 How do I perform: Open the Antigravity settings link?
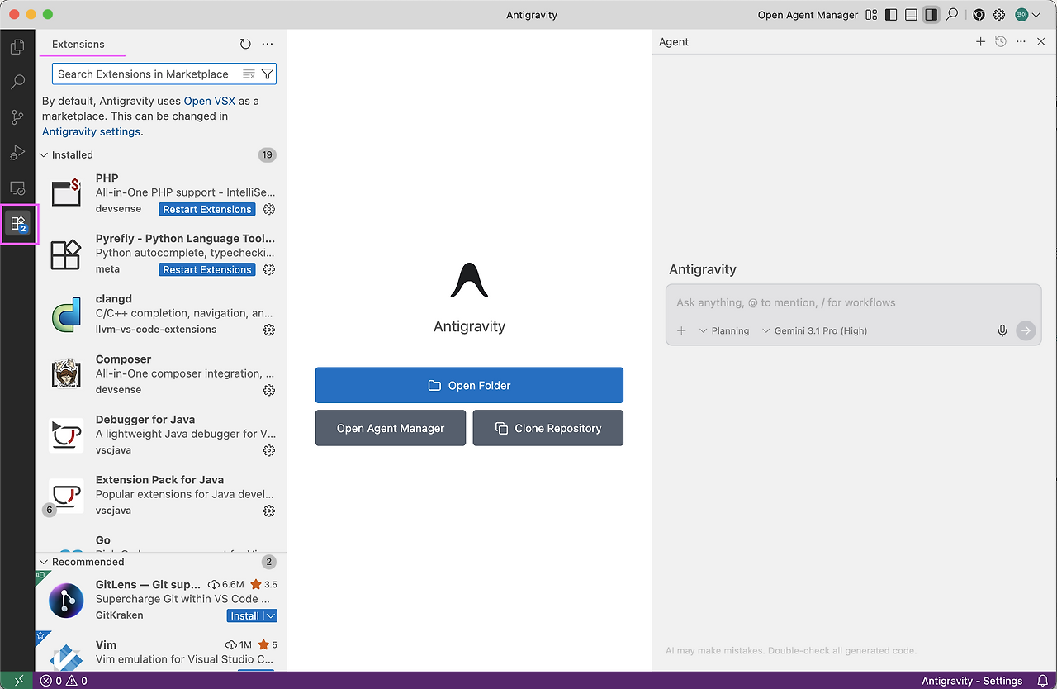click(92, 131)
